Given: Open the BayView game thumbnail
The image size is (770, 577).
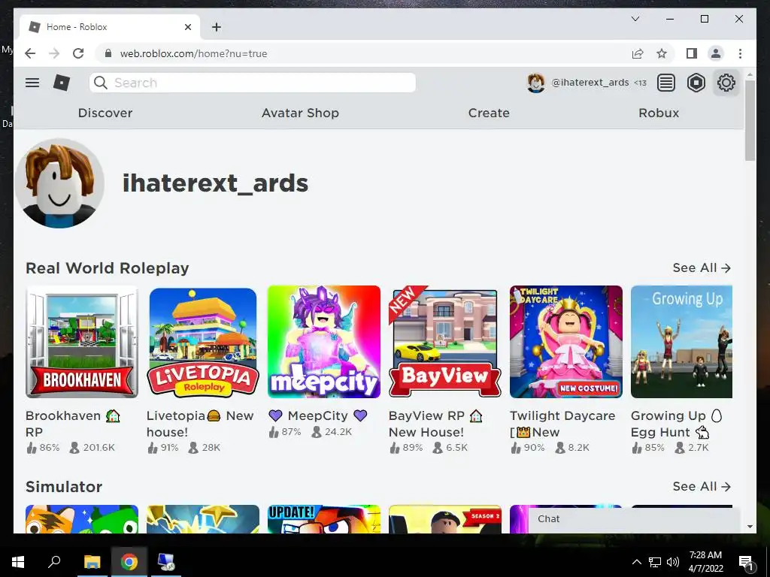Looking at the screenshot, I should (x=445, y=342).
